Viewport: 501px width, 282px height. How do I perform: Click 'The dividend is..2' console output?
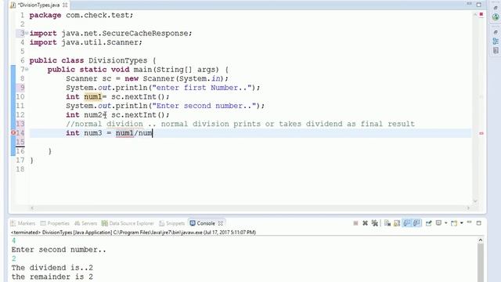(x=52, y=268)
